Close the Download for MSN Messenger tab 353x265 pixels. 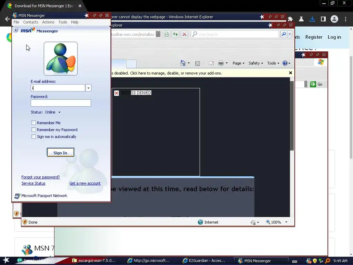click(x=80, y=6)
